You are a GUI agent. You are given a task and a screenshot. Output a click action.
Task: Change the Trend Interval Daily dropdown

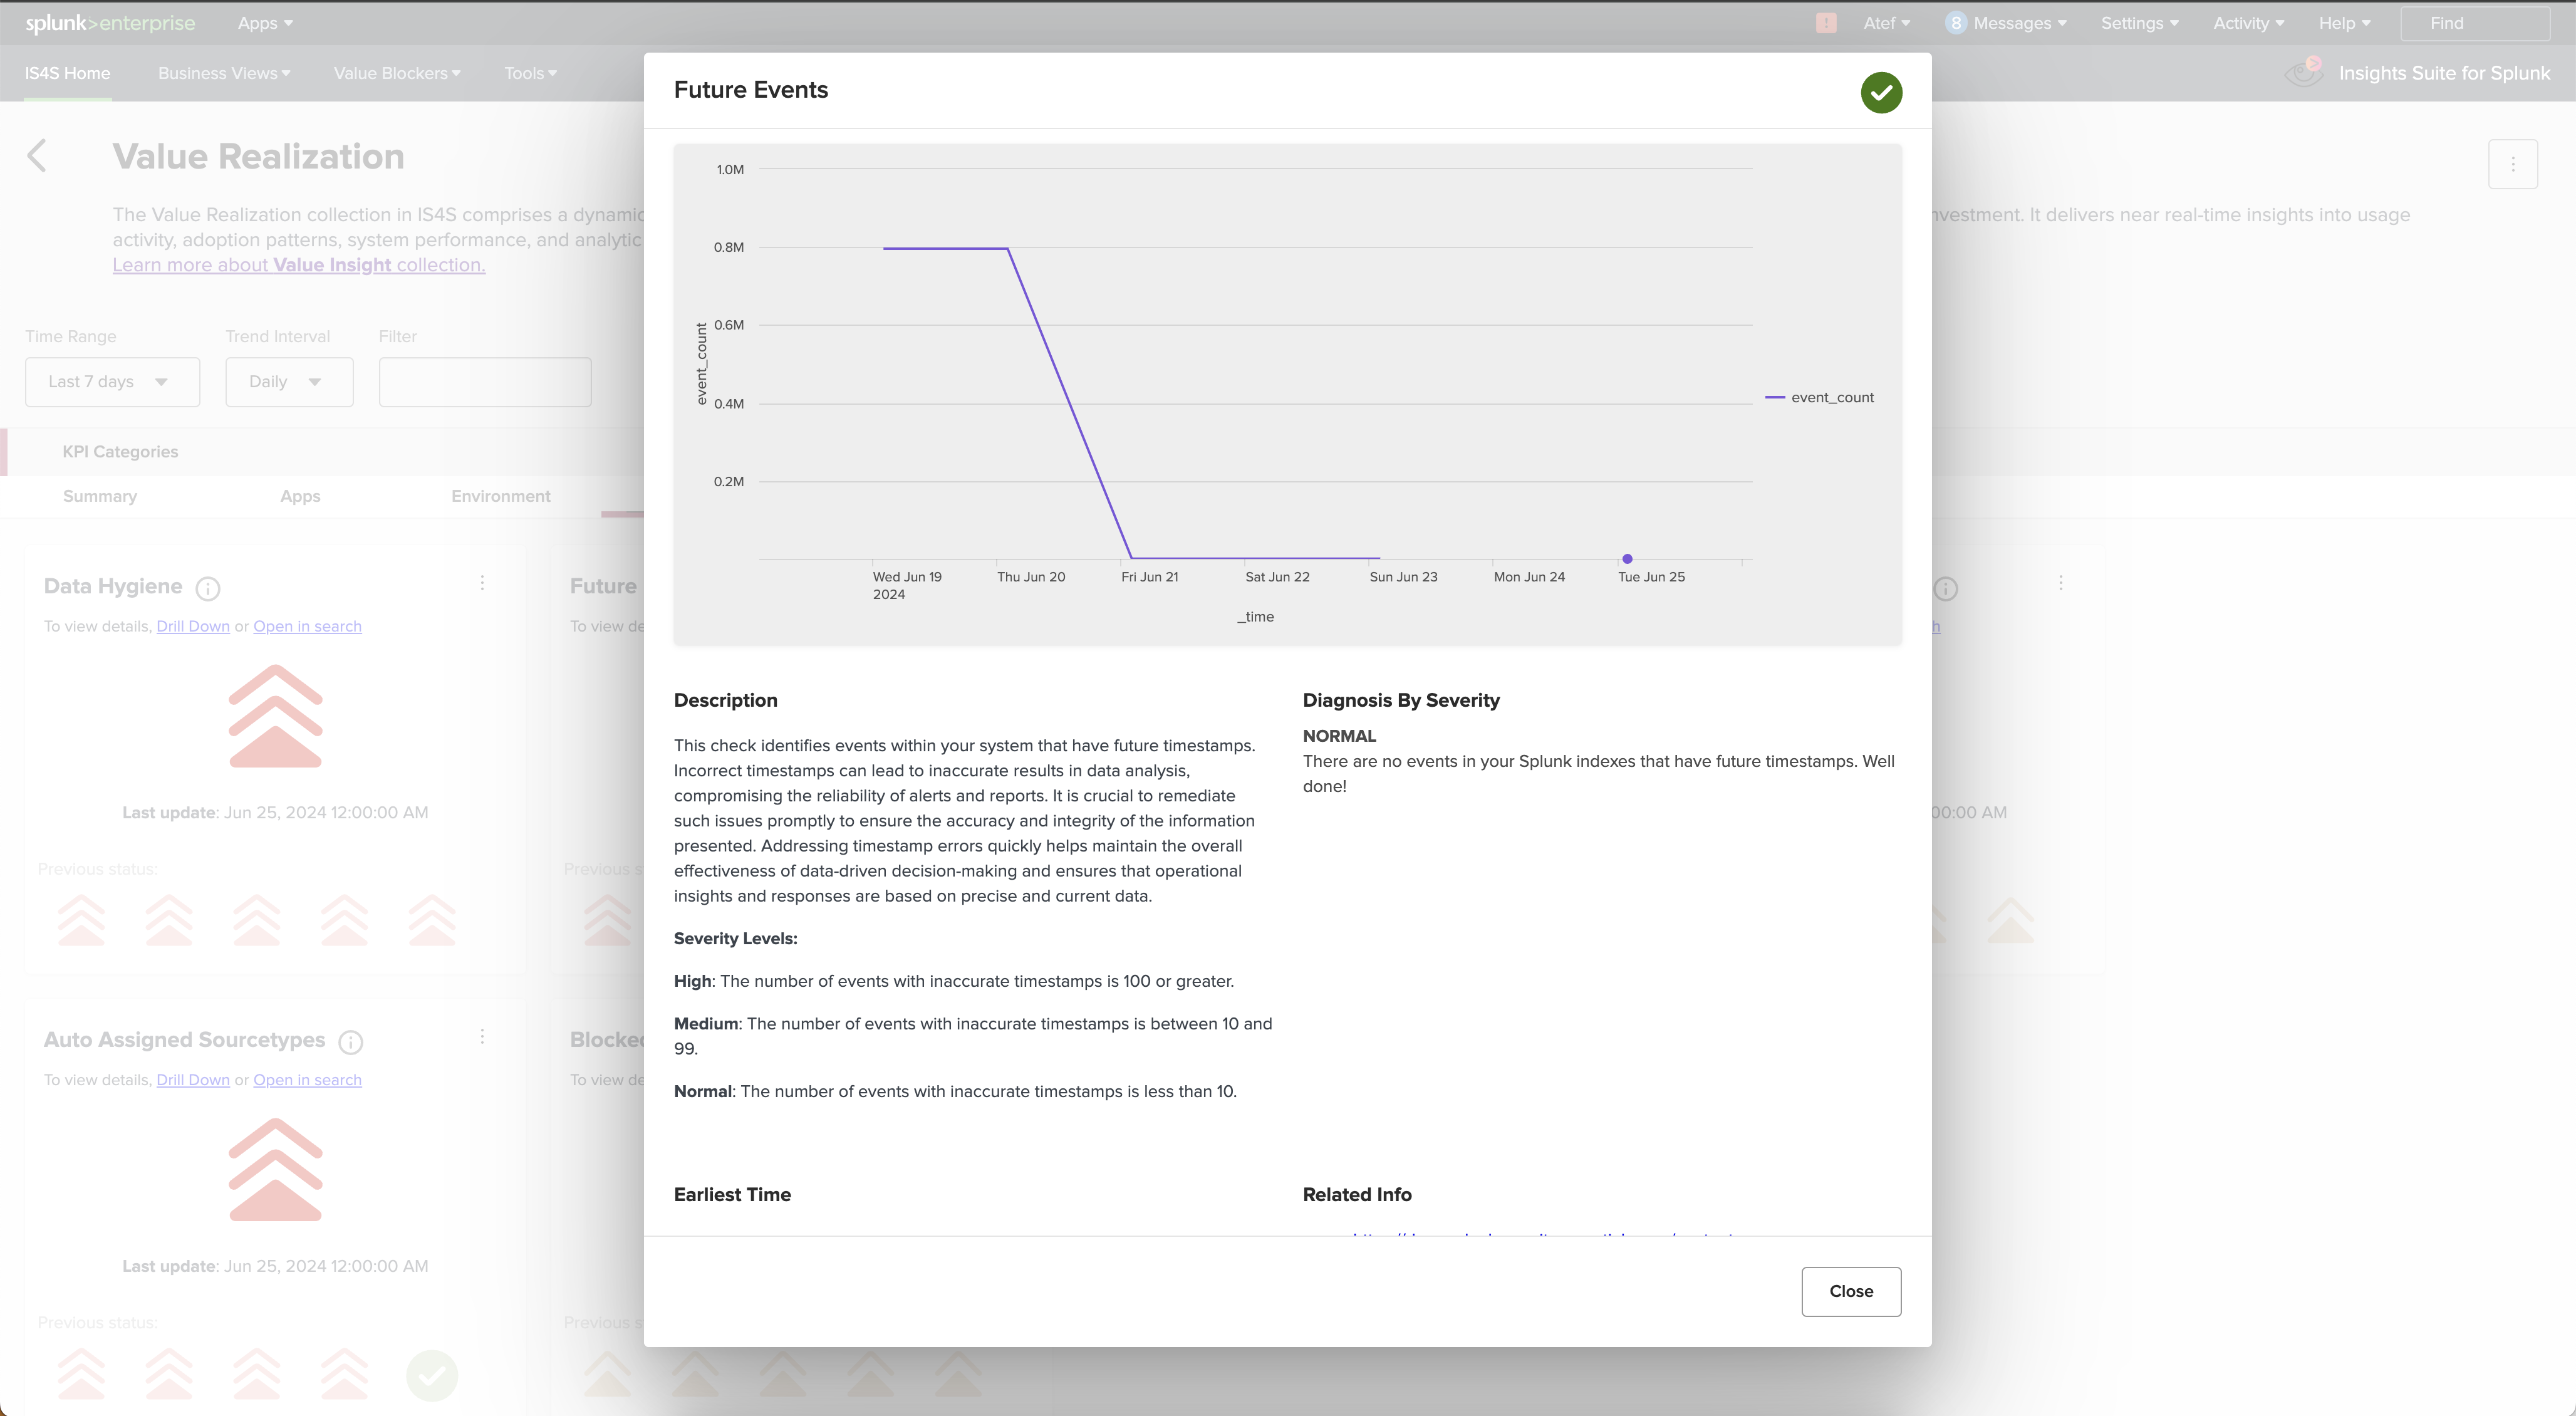pyautogui.click(x=289, y=382)
